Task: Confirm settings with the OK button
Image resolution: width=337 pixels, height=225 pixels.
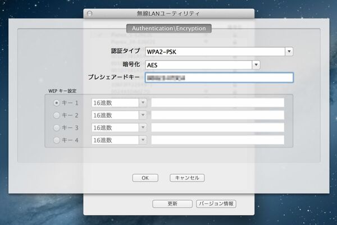Action: (x=145, y=178)
